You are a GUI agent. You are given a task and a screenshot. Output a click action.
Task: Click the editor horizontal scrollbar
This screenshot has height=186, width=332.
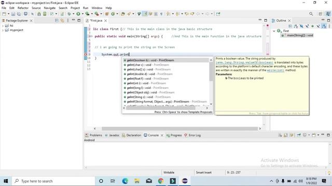[x=179, y=129]
